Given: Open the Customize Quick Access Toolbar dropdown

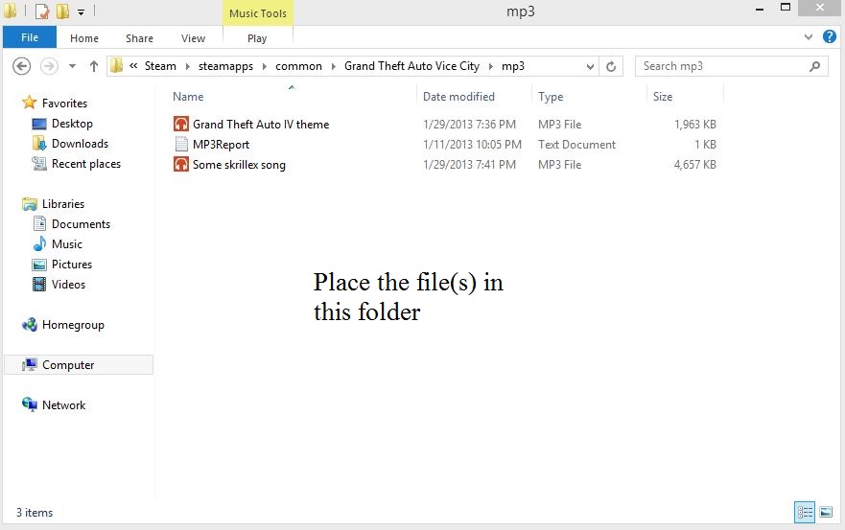Looking at the screenshot, I should [x=82, y=12].
